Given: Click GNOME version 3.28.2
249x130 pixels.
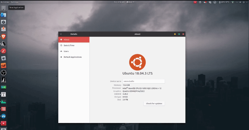Looking at the screenshot, I should [125, 94].
